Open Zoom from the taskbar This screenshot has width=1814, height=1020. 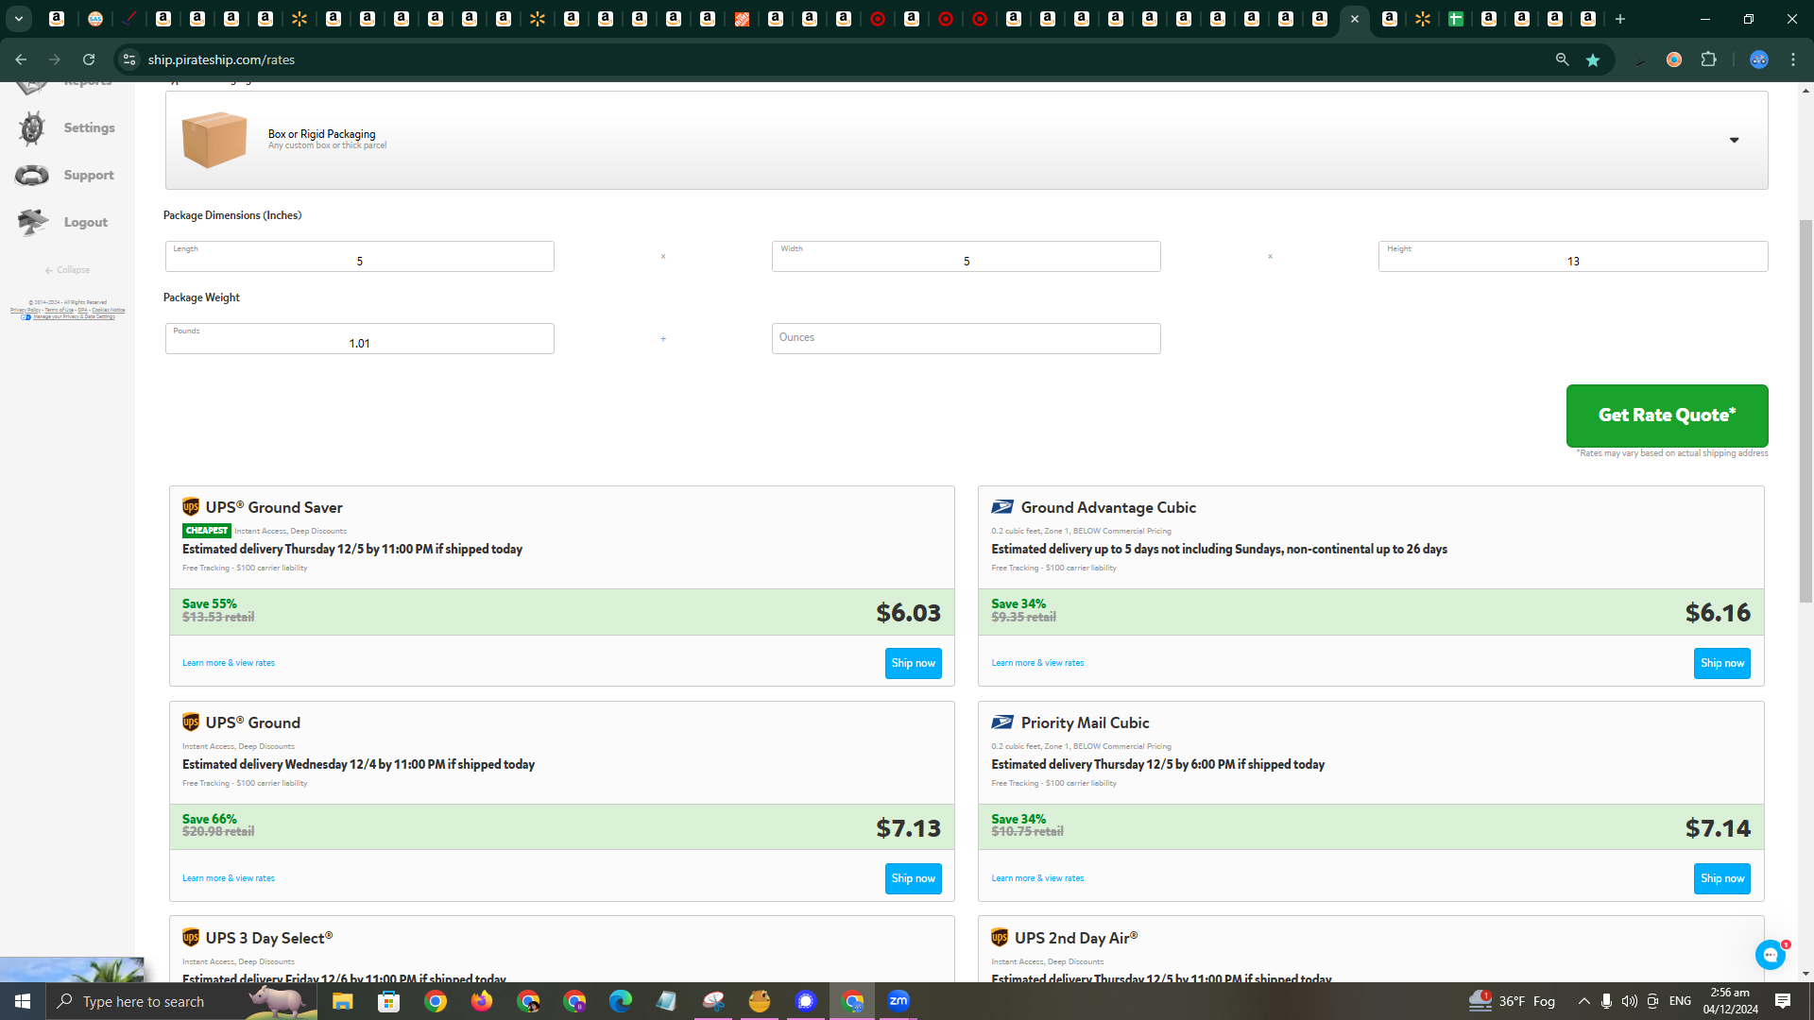click(898, 1001)
